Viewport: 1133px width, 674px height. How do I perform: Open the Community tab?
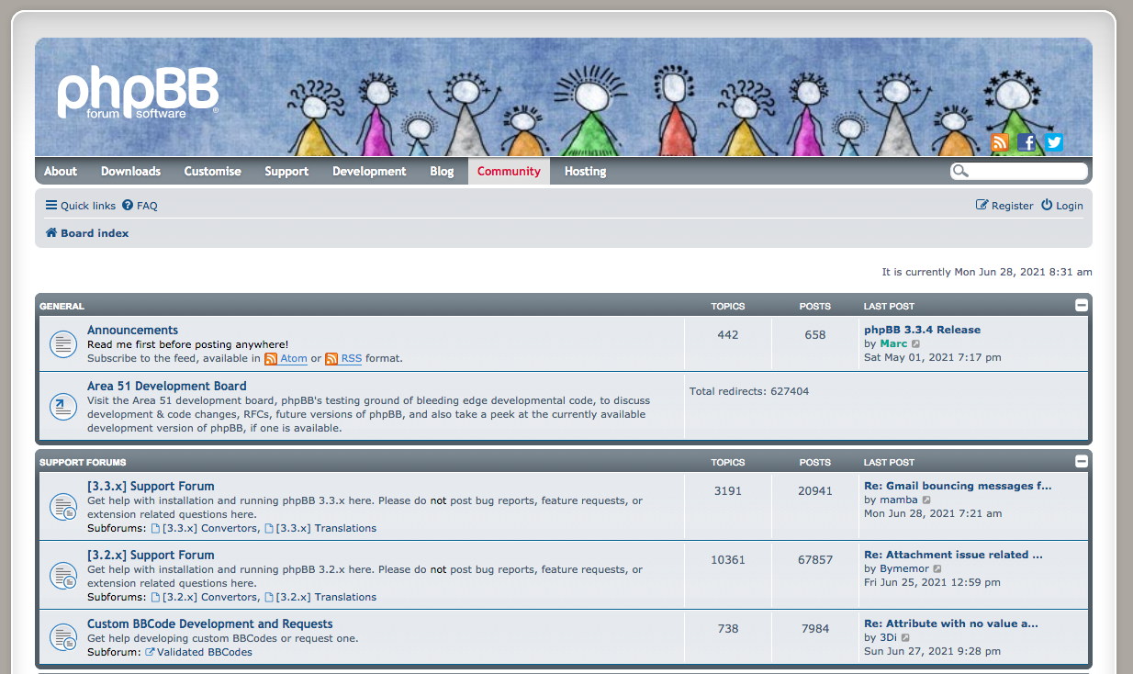coord(509,171)
